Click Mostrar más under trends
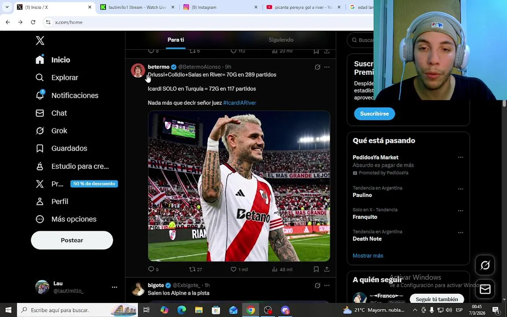 [368, 255]
